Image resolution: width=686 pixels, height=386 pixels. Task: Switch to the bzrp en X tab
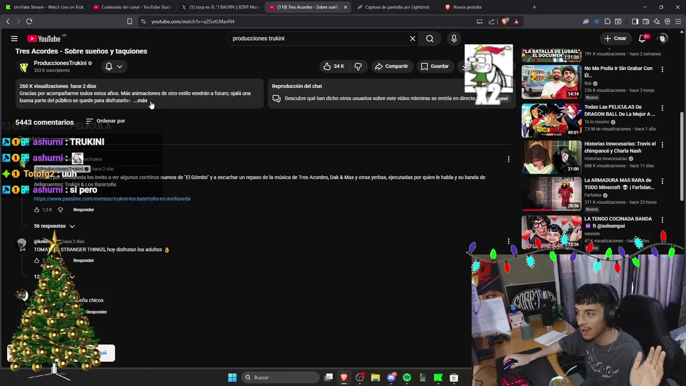[x=220, y=7]
